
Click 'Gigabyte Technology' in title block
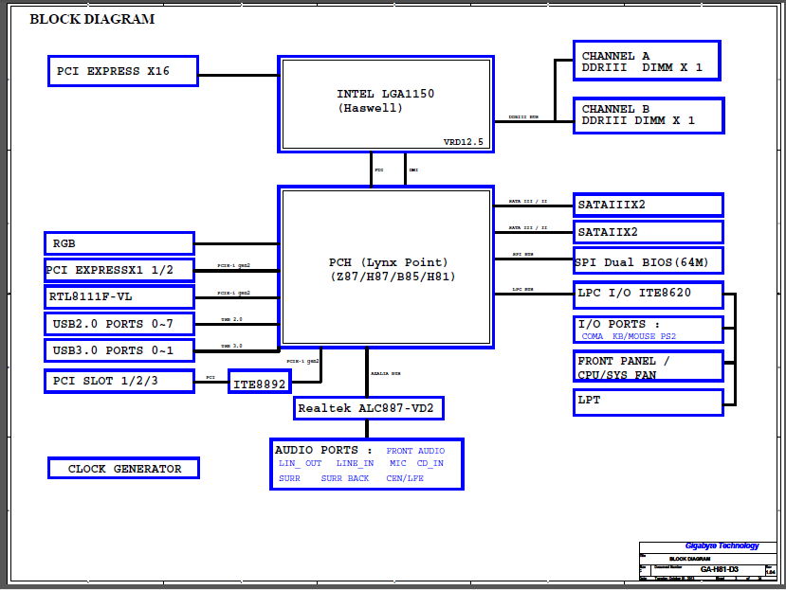722,545
